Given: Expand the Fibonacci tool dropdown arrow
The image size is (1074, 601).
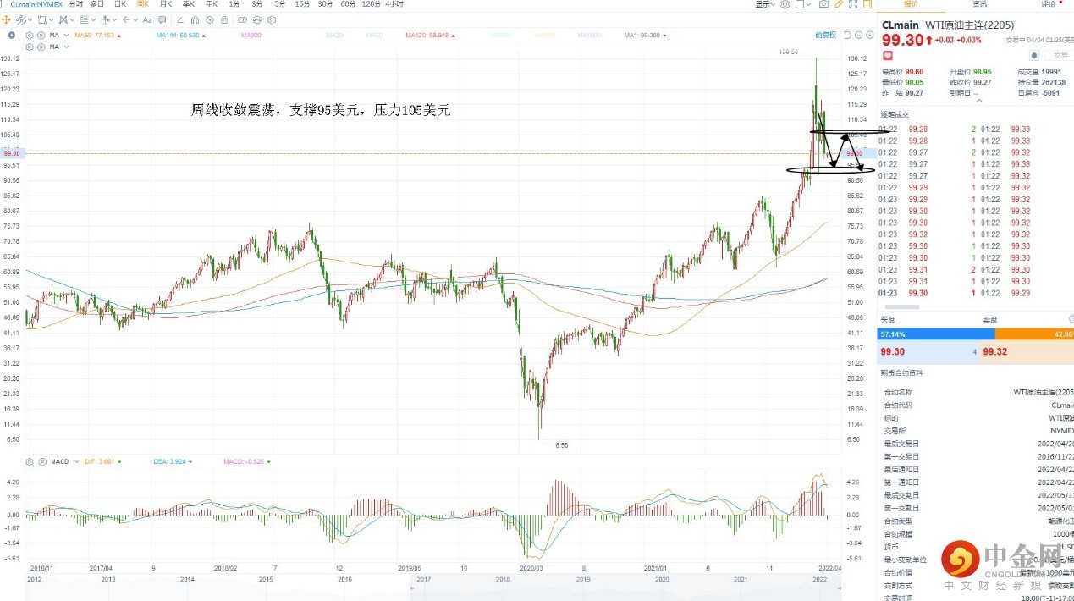Looking at the screenshot, I should click(93, 19).
